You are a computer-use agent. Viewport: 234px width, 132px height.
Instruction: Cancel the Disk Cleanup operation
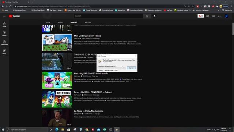click(131, 68)
